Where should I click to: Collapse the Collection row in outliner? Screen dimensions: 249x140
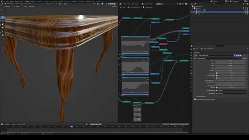193,8
